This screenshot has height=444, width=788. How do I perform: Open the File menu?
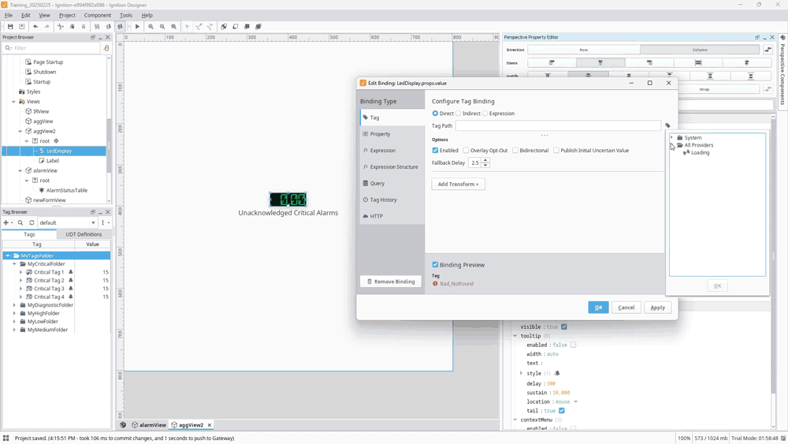click(x=9, y=15)
